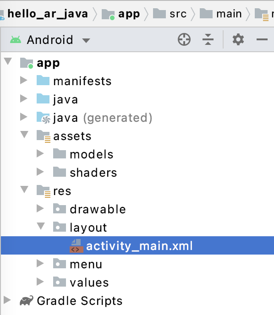Select the shaders label in tree

[93, 173]
